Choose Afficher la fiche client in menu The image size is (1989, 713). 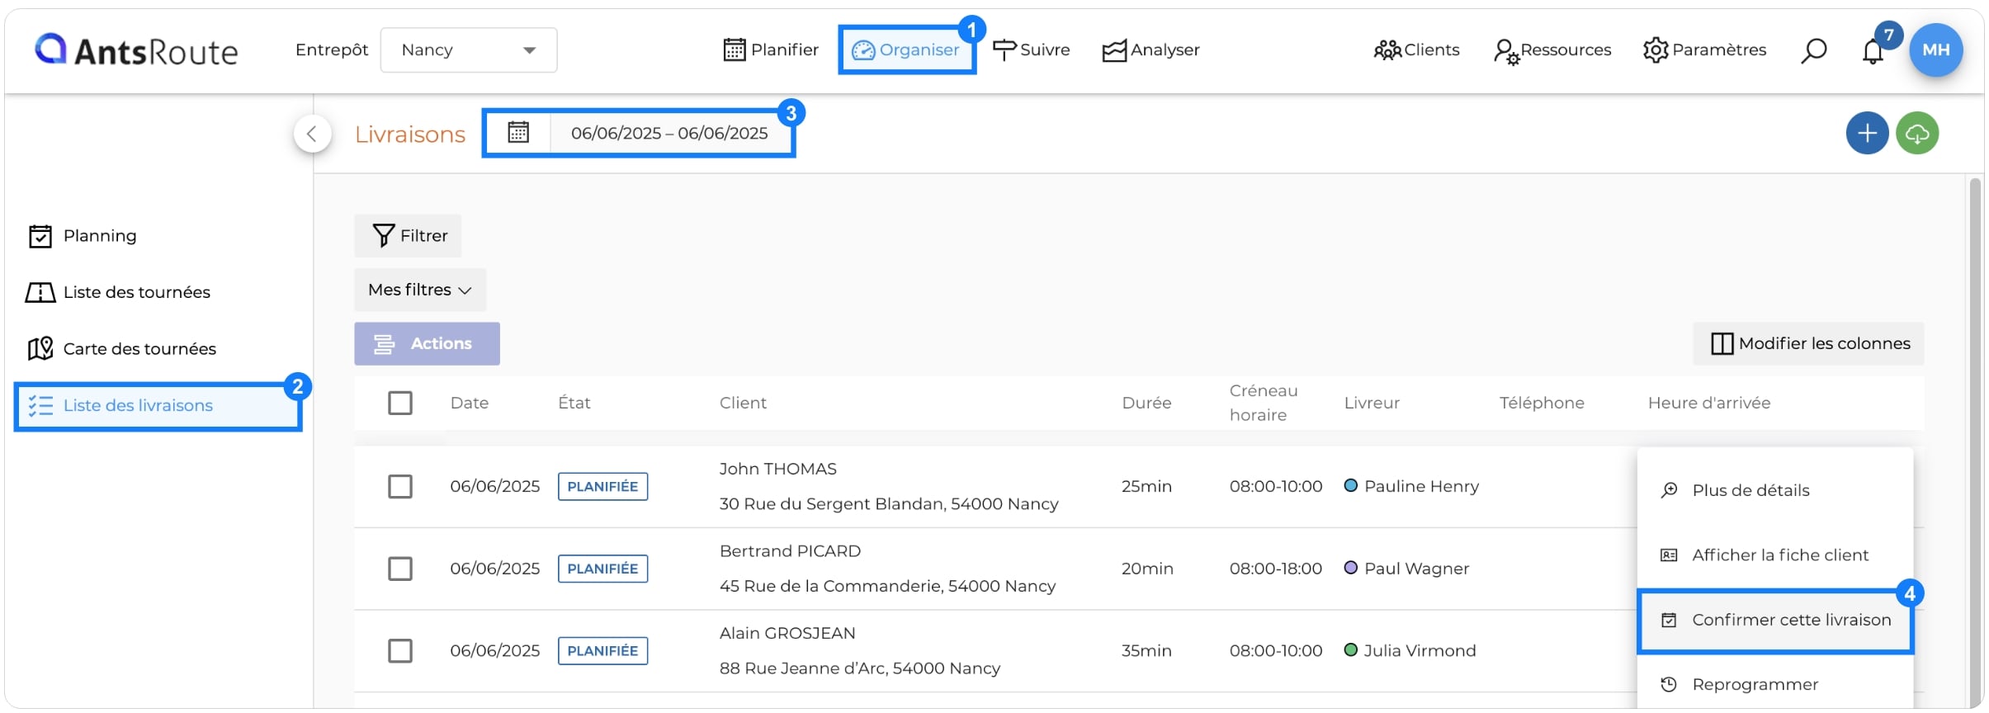coord(1775,555)
